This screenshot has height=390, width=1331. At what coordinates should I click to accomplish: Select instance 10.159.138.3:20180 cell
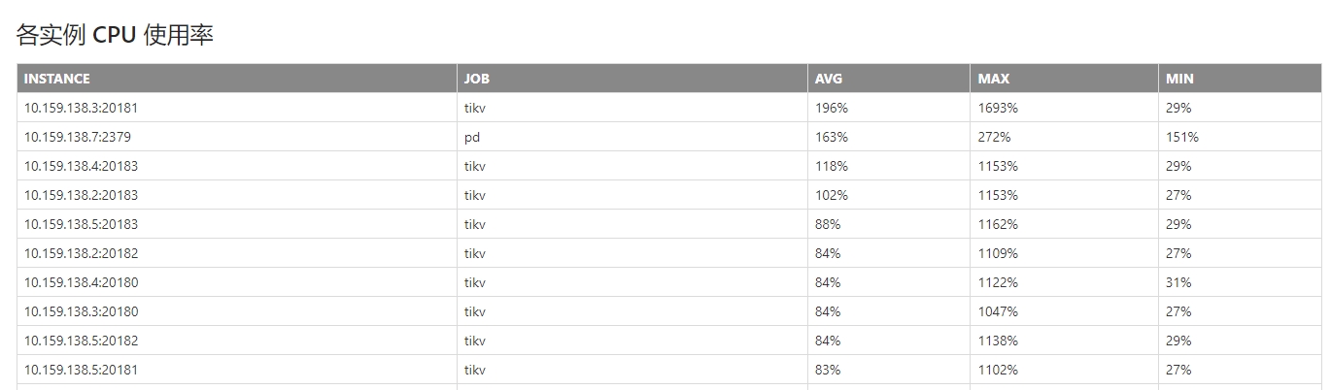click(x=81, y=311)
